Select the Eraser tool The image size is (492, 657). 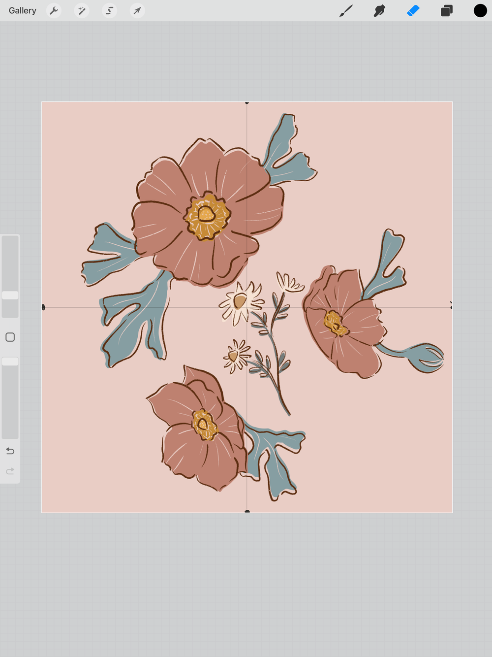(413, 10)
